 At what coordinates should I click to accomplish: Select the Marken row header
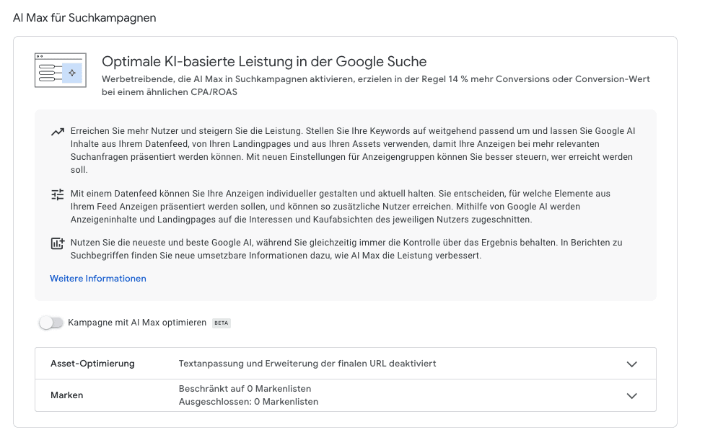coord(67,395)
